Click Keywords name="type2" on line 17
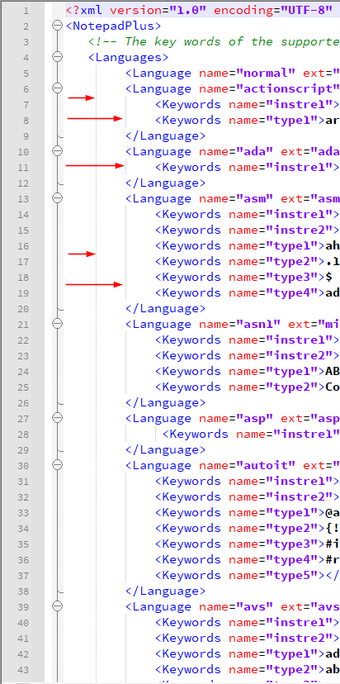 tap(240, 262)
